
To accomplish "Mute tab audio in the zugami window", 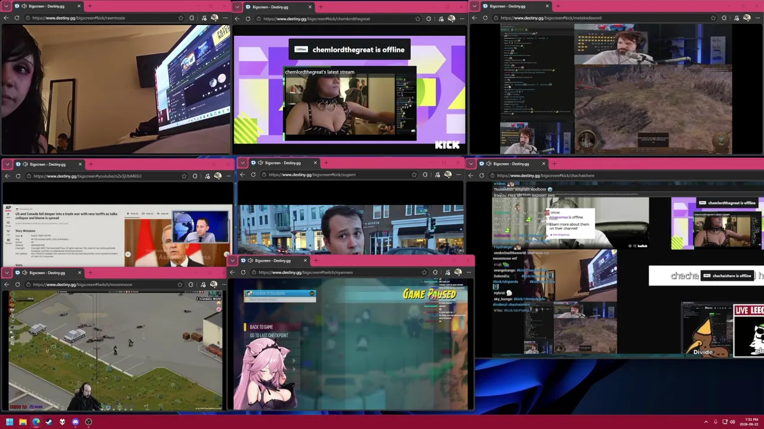I will click(260, 163).
